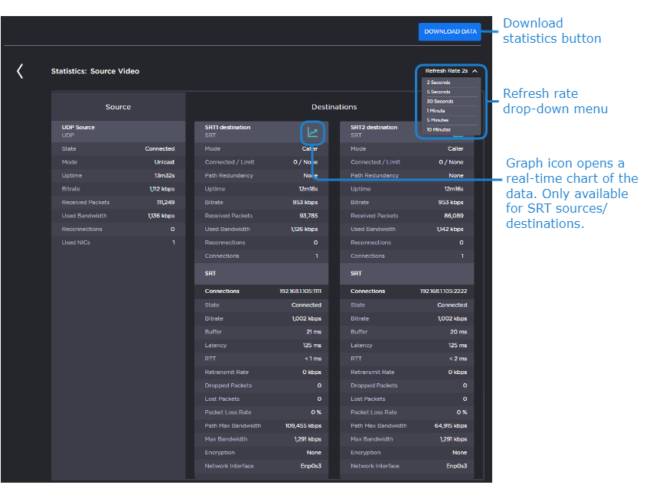Set refresh rate to 30 Seconds
Screen dimensions: 656x498
pyautogui.click(x=440, y=101)
